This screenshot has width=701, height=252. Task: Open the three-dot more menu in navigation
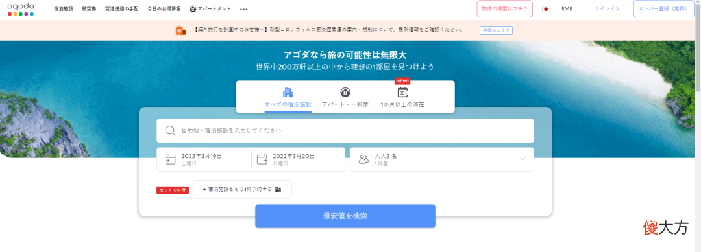(x=243, y=9)
